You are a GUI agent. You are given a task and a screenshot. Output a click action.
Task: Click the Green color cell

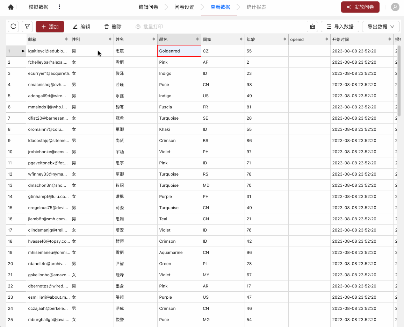tap(179, 264)
